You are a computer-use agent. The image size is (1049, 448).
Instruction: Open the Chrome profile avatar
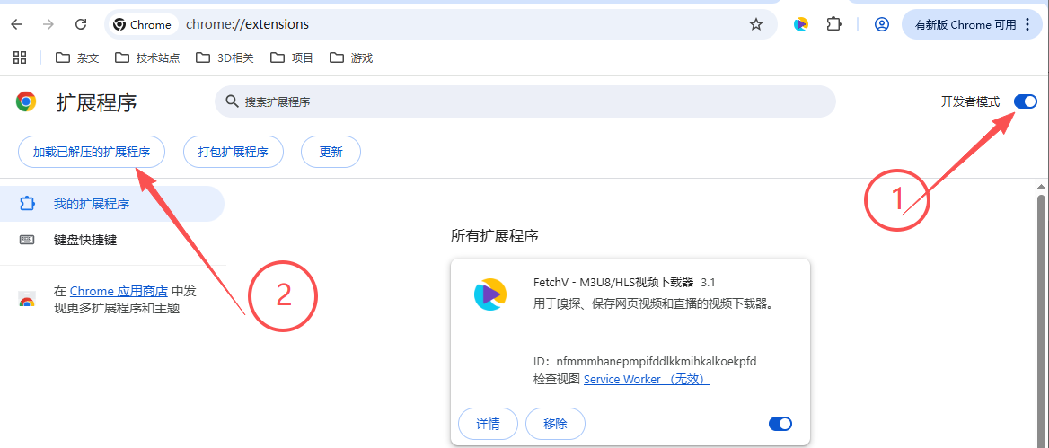(x=881, y=24)
